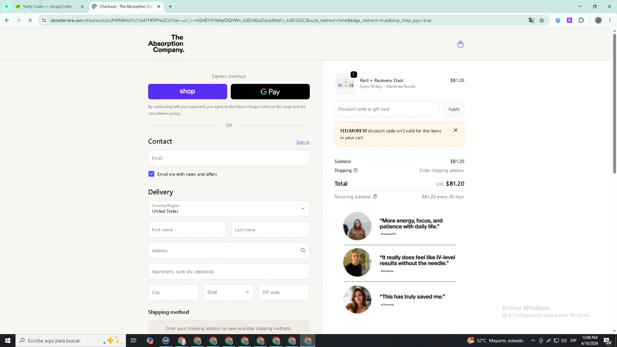Image resolution: width=617 pixels, height=347 pixels.
Task: Click the Address field
Action: click(x=229, y=250)
